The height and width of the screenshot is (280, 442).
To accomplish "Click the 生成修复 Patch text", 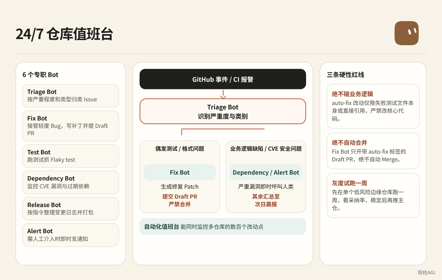I will (180, 187).
